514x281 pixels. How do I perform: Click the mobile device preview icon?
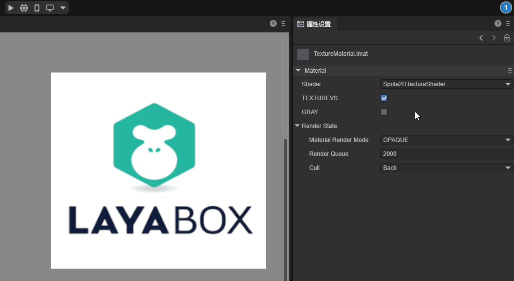37,8
